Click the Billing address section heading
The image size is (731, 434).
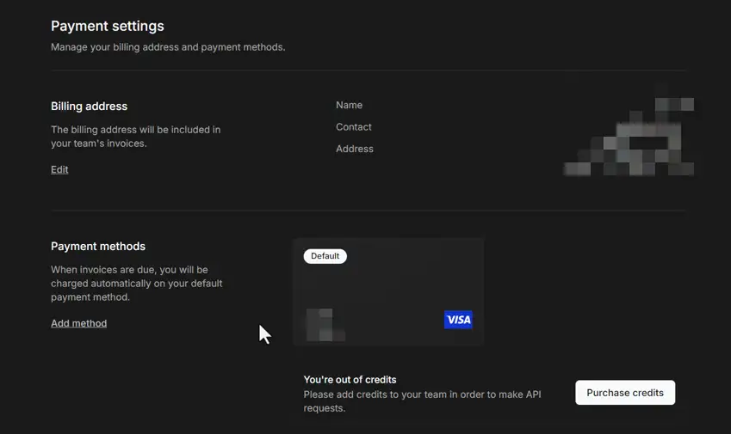pos(89,107)
